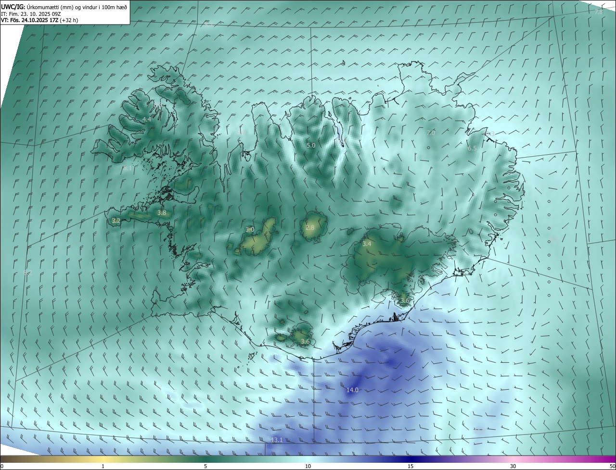
Task: Click the 7.0 value in the northeast
Action: point(431,133)
